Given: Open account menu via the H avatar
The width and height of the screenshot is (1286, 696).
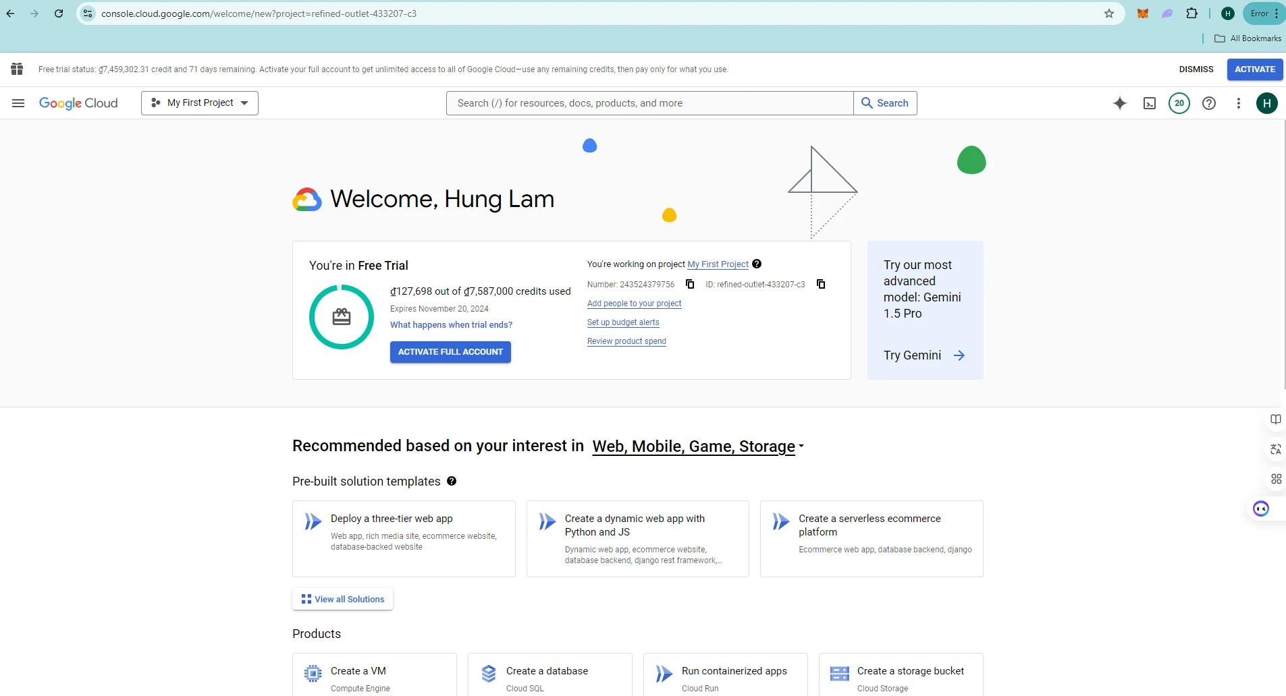Looking at the screenshot, I should coord(1267,103).
